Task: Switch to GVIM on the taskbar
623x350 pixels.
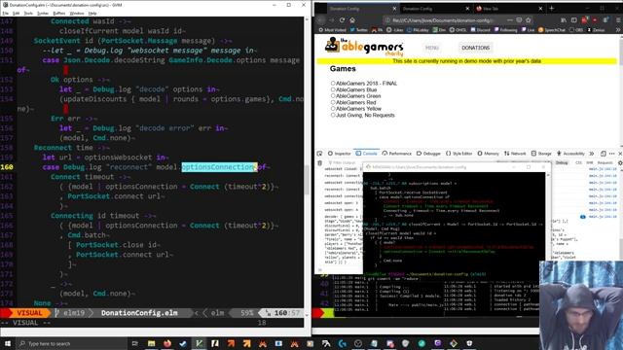Action: click(199, 343)
